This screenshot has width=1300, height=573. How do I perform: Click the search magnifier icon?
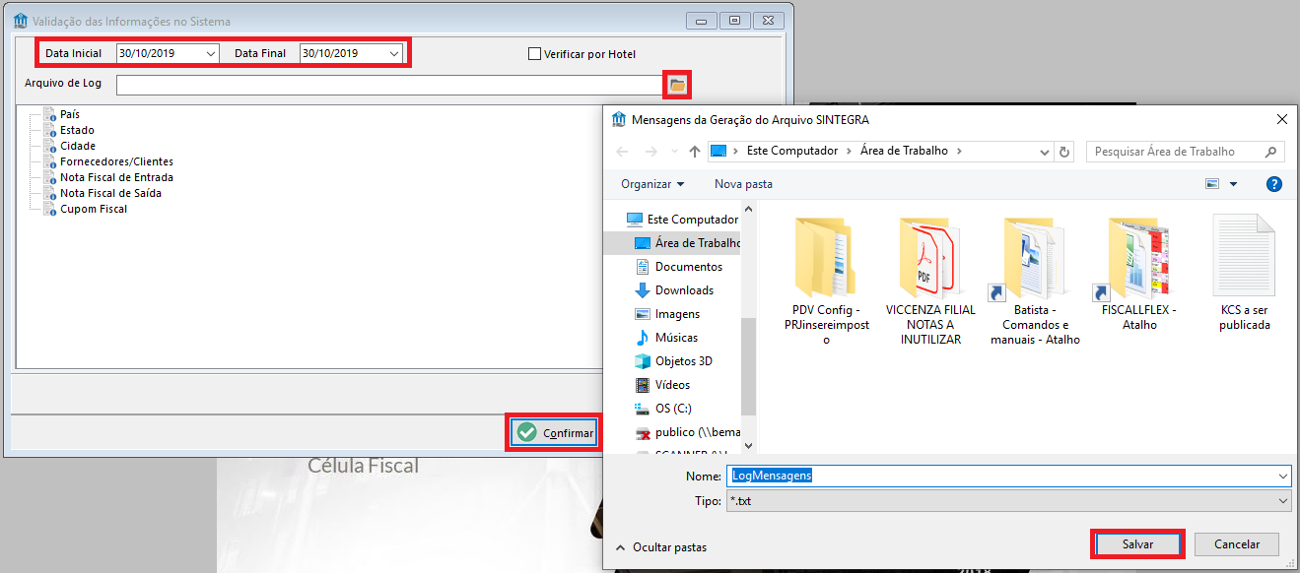[x=1271, y=152]
